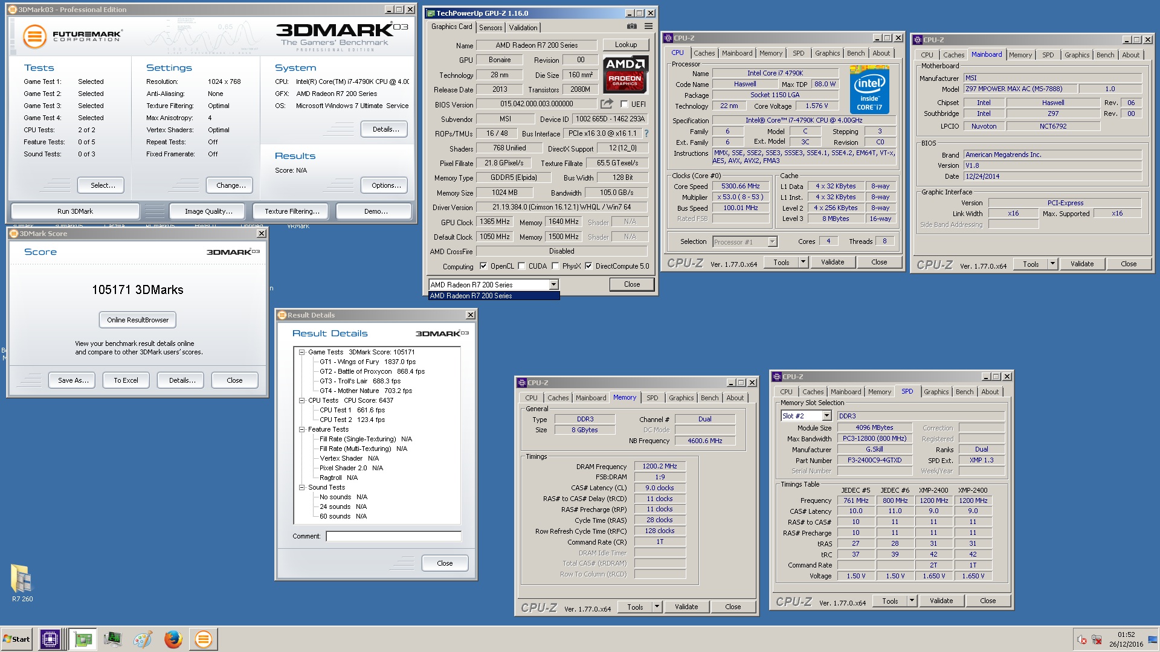Click the Save As... button in Score window
This screenshot has height=652, width=1160.
73,380
